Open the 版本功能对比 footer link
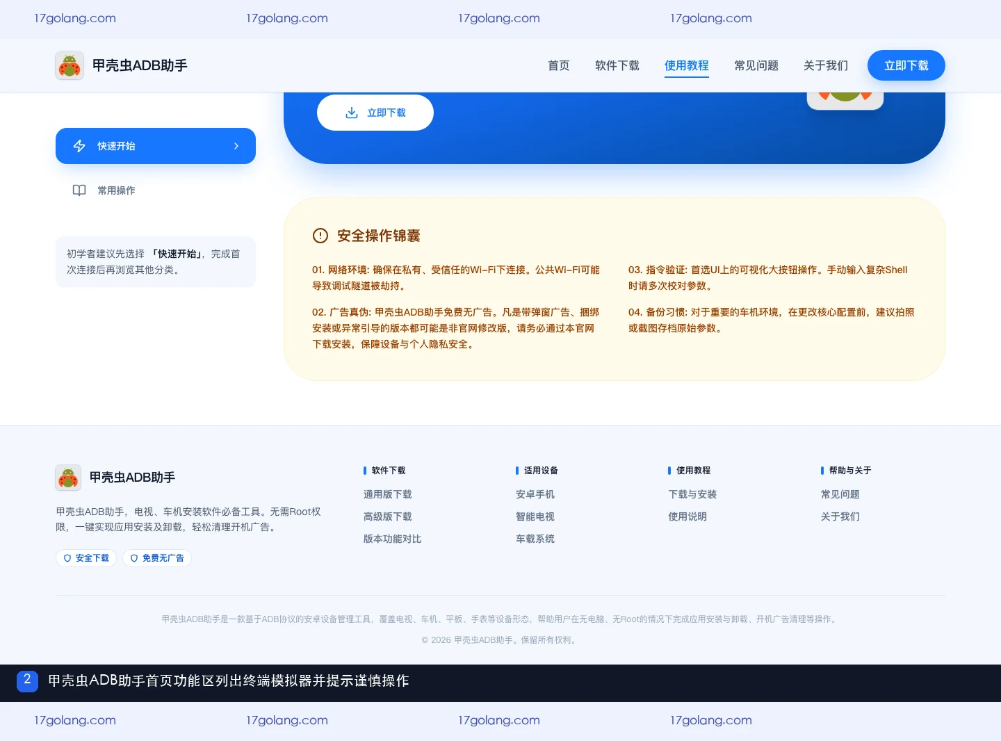The width and height of the screenshot is (1001, 741). [393, 539]
